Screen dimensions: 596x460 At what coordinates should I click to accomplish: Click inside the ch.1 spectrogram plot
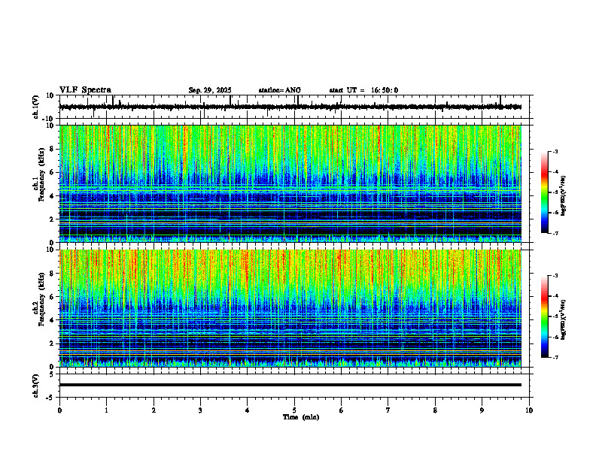(x=290, y=183)
